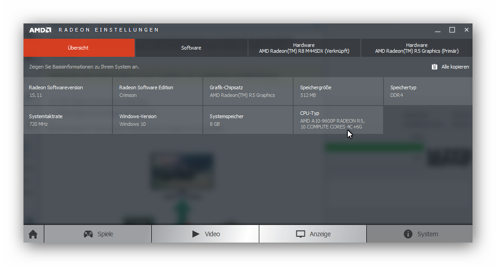Image resolution: width=496 pixels, height=266 pixels.
Task: Click the 'Zeigen Sie Basisinformationen' description text
Action: [84, 67]
